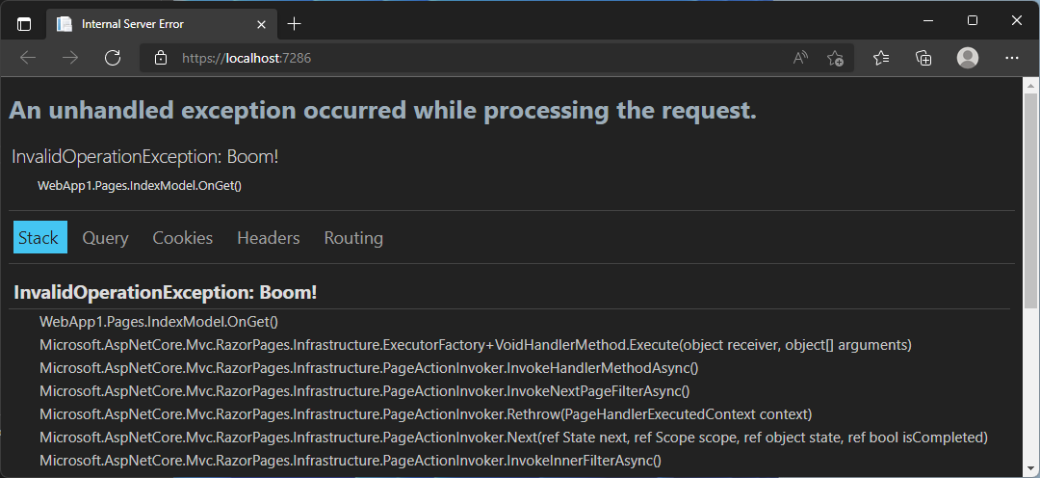Viewport: 1040px width, 478px height.
Task: Open the Read aloud icon
Action: click(x=800, y=58)
